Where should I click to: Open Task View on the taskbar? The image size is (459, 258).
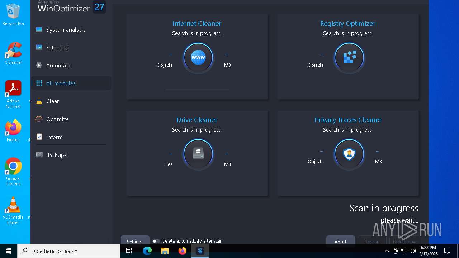129,251
